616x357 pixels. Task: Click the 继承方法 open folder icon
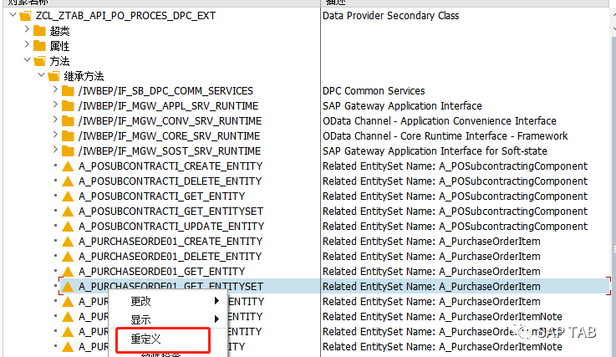point(53,76)
